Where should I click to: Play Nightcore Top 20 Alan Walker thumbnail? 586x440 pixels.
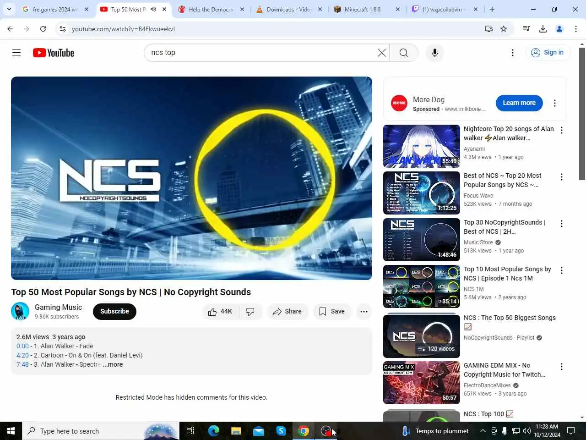pos(422,146)
